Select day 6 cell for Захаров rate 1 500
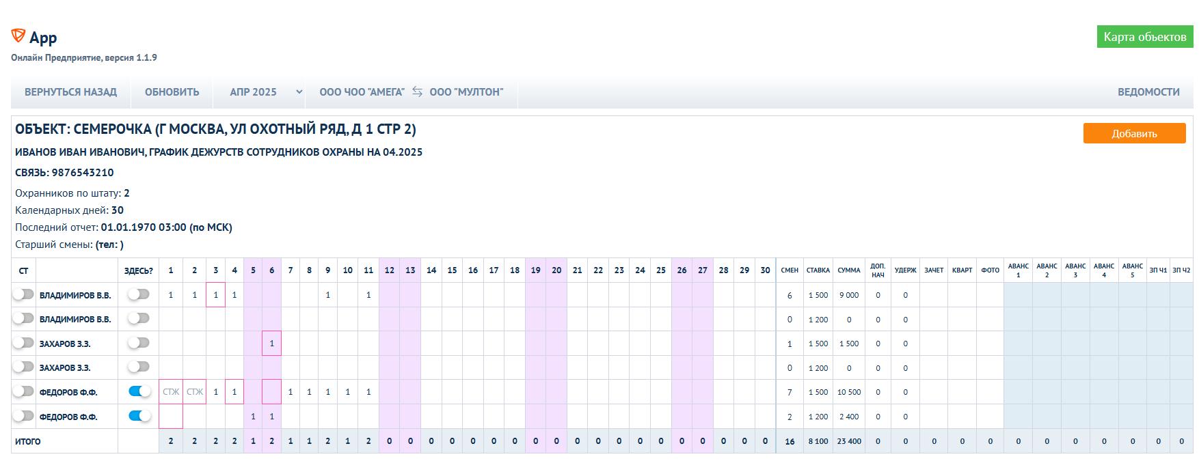Viewport: 1199px width, 461px height. (271, 344)
